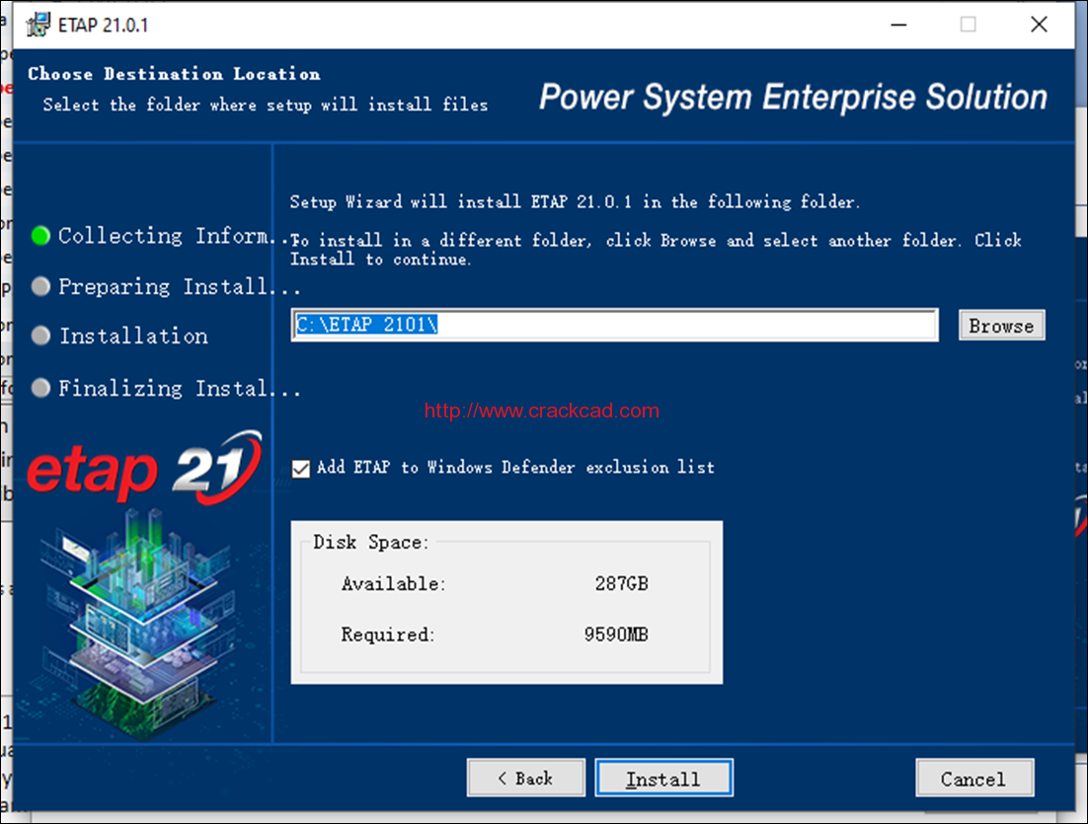Click the 'Disk Space:' group label
1088x824 pixels.
(x=370, y=543)
